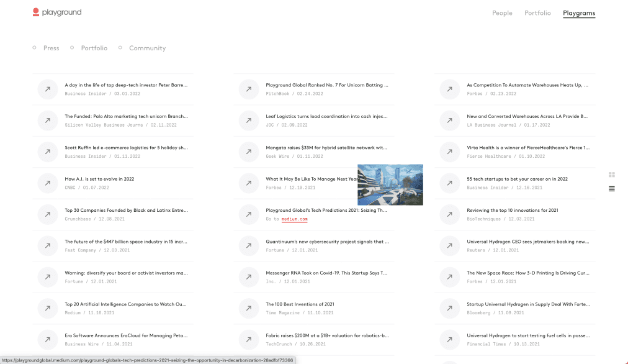Click arrow icon for Universal Hydrogen fuel cells
628x364 pixels.
tap(450, 339)
